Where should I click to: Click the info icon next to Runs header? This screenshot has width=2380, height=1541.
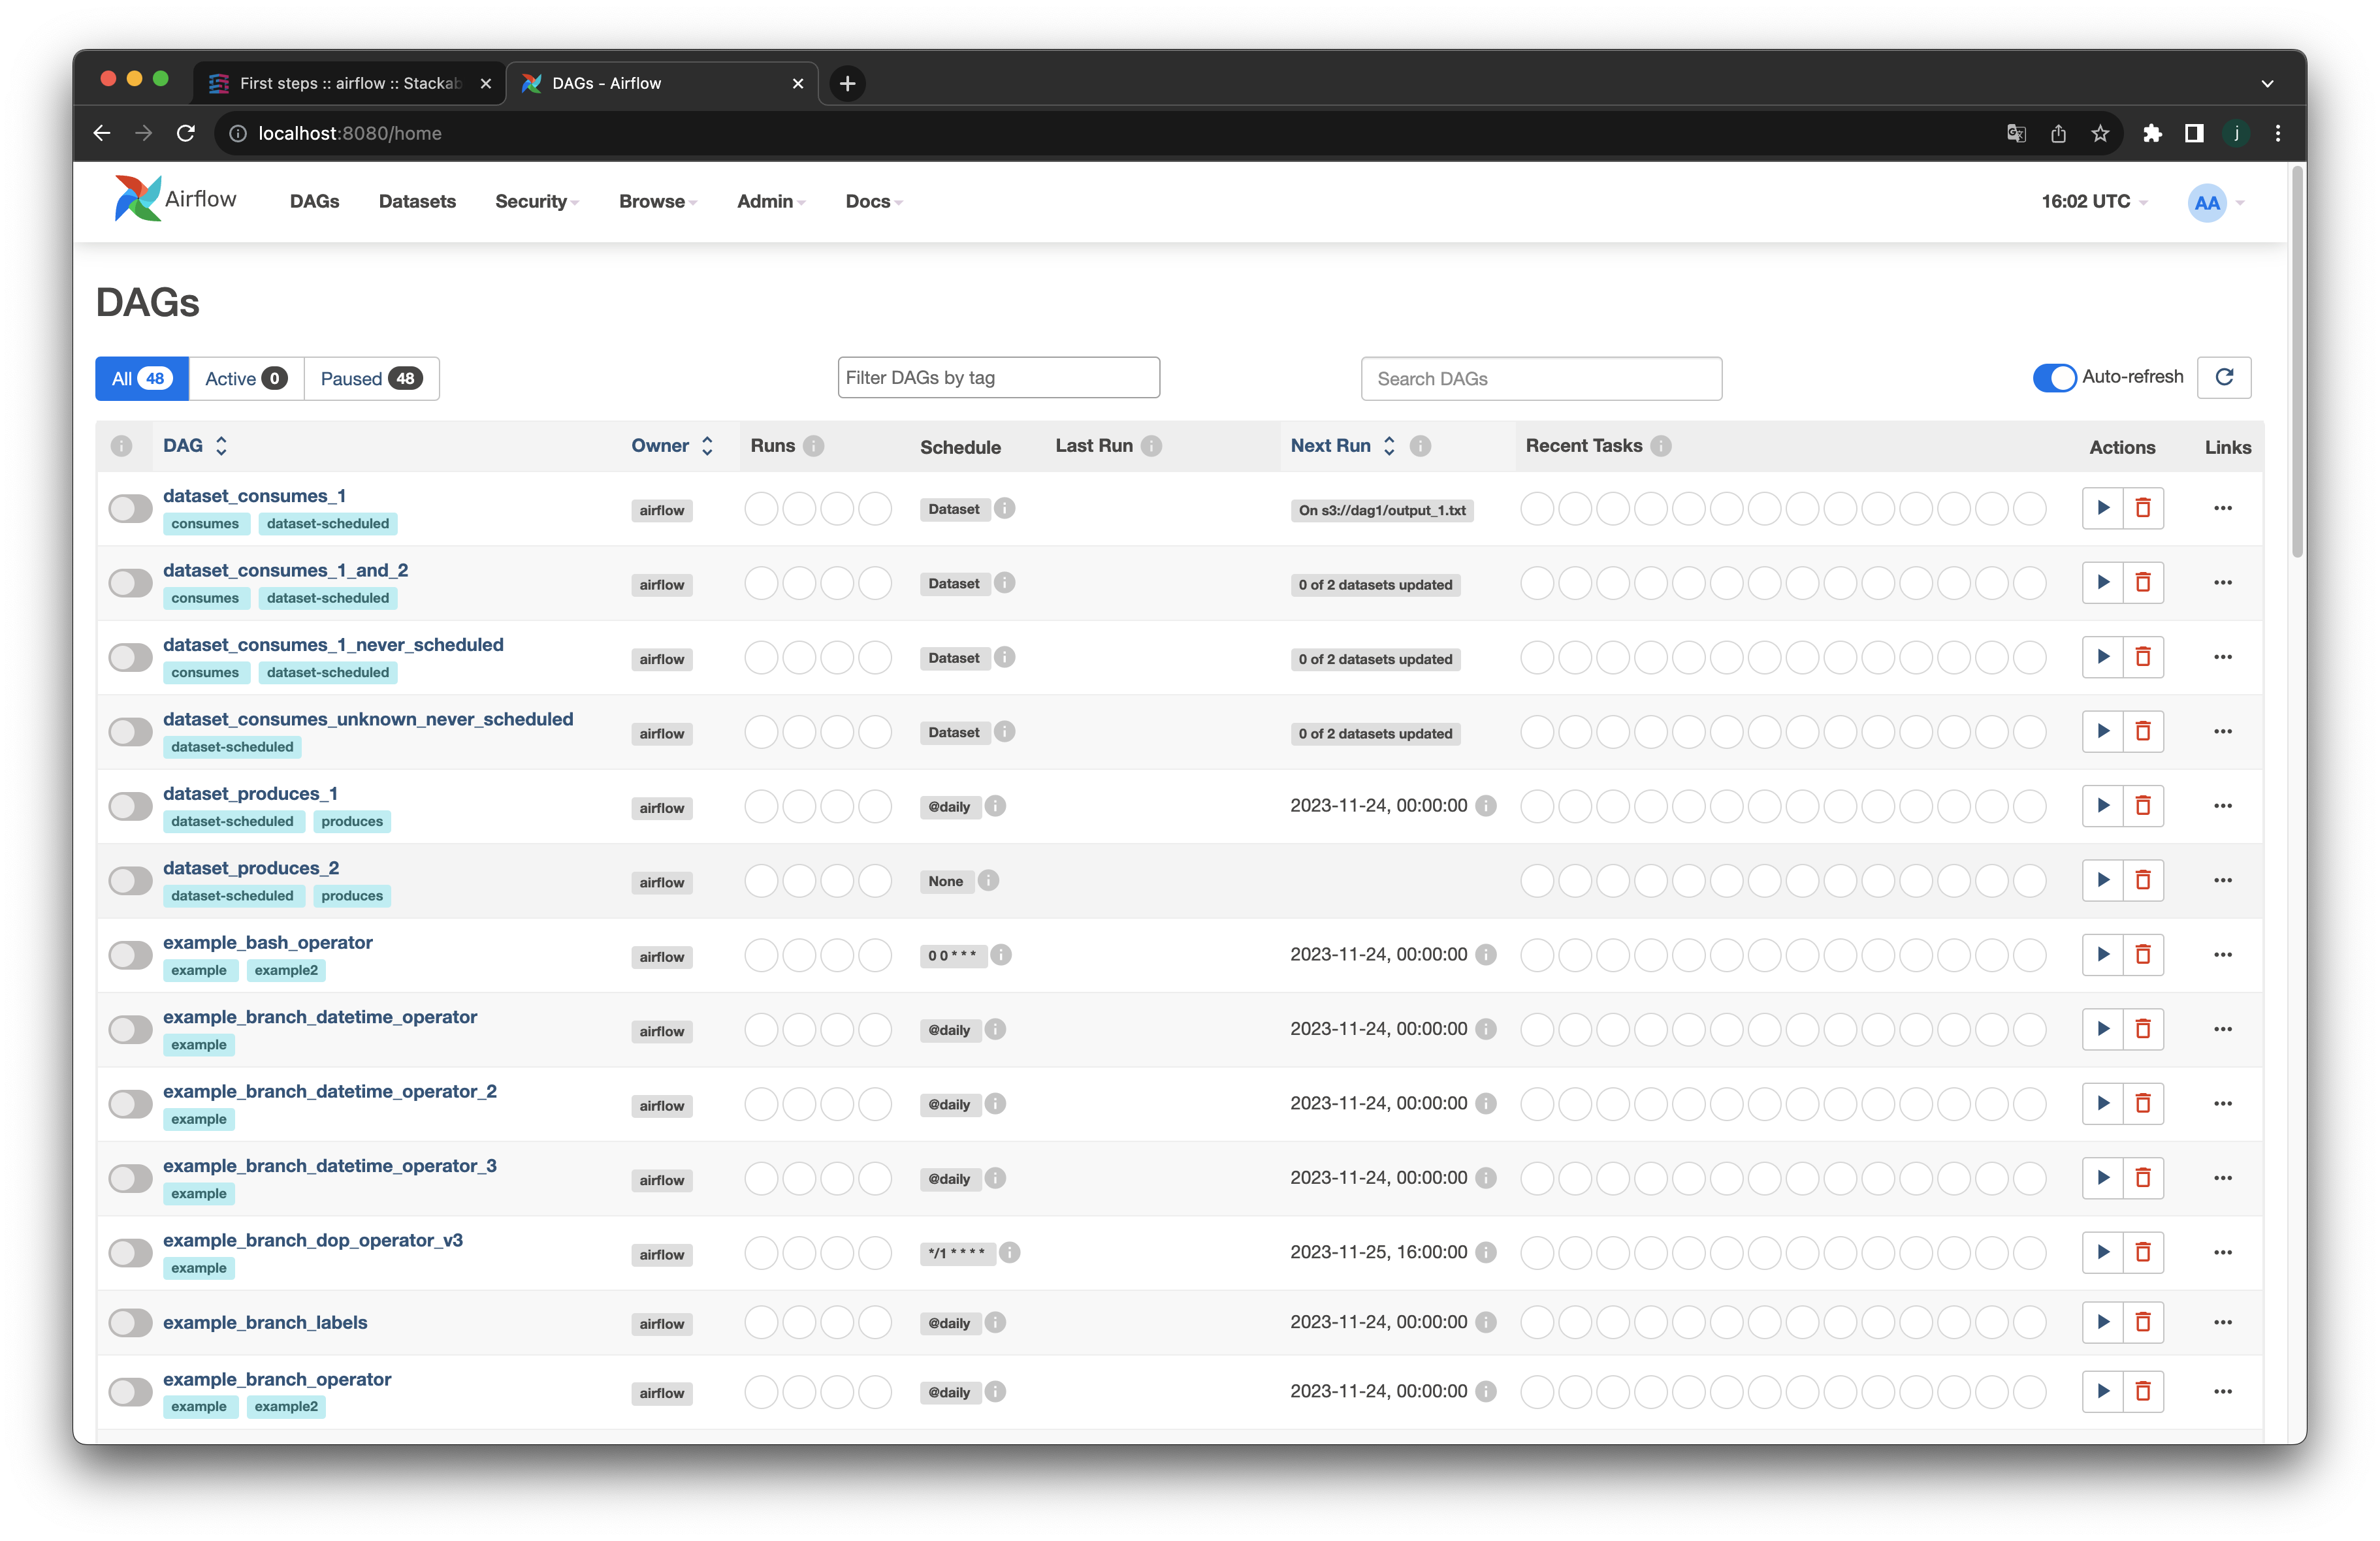click(x=814, y=446)
